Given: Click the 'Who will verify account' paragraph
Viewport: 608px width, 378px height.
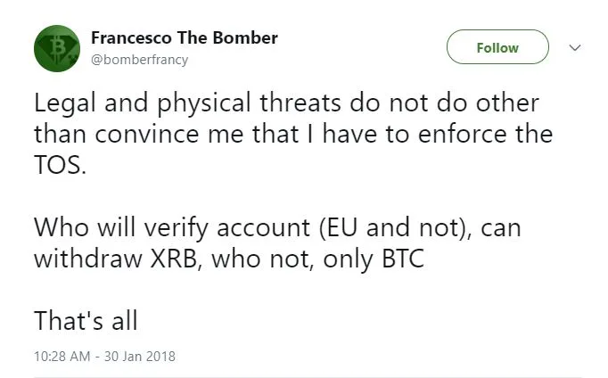Looking at the screenshot, I should (276, 242).
